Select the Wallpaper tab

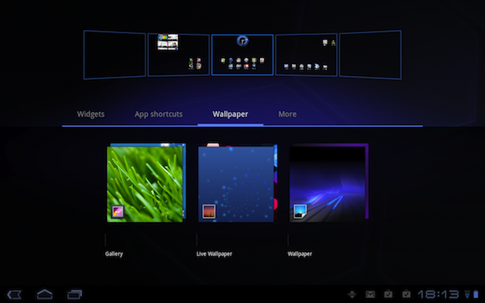pos(230,114)
